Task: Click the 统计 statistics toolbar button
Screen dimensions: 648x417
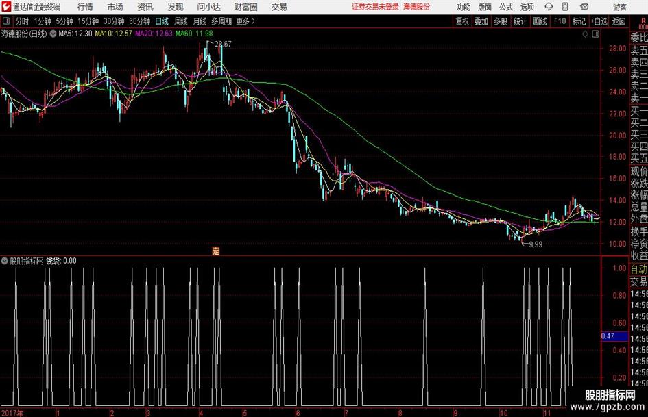Action: 520,21
